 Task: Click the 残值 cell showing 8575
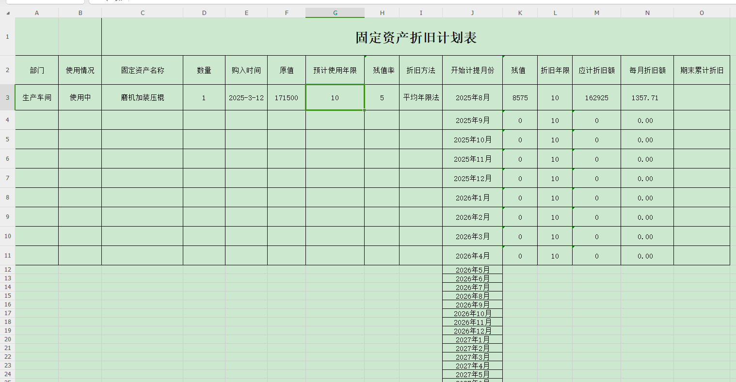point(520,98)
